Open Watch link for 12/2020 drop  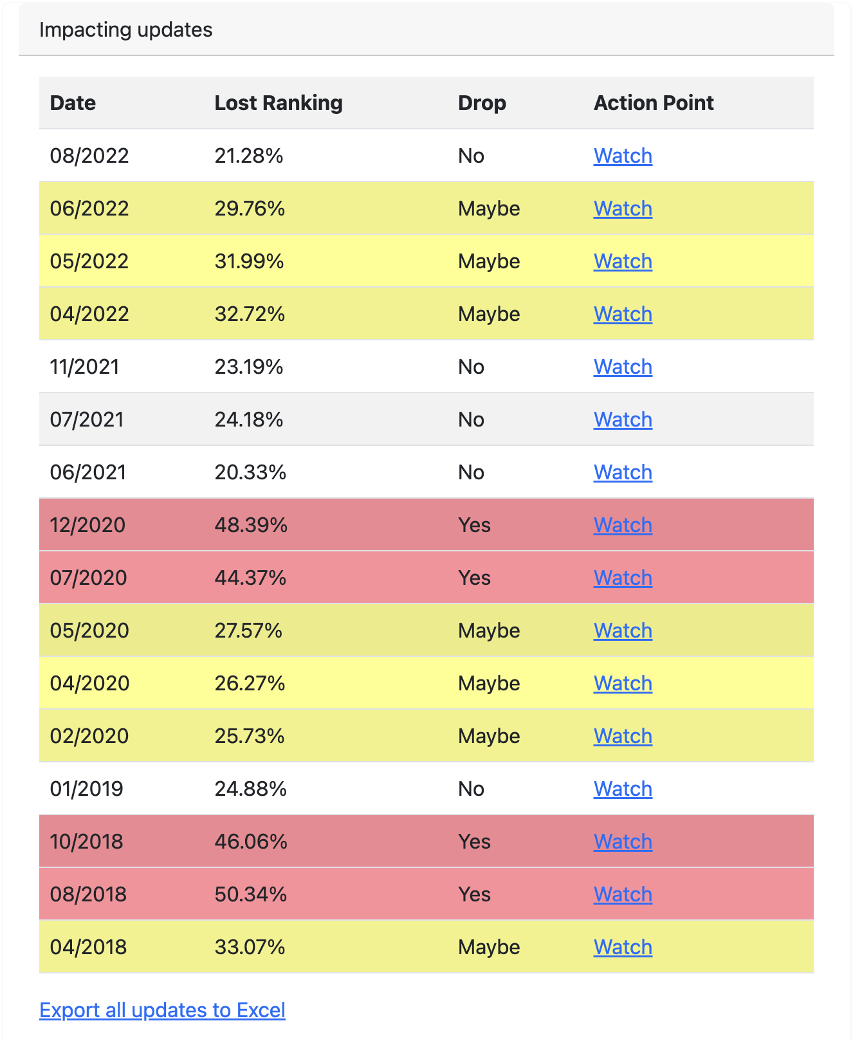pos(623,525)
